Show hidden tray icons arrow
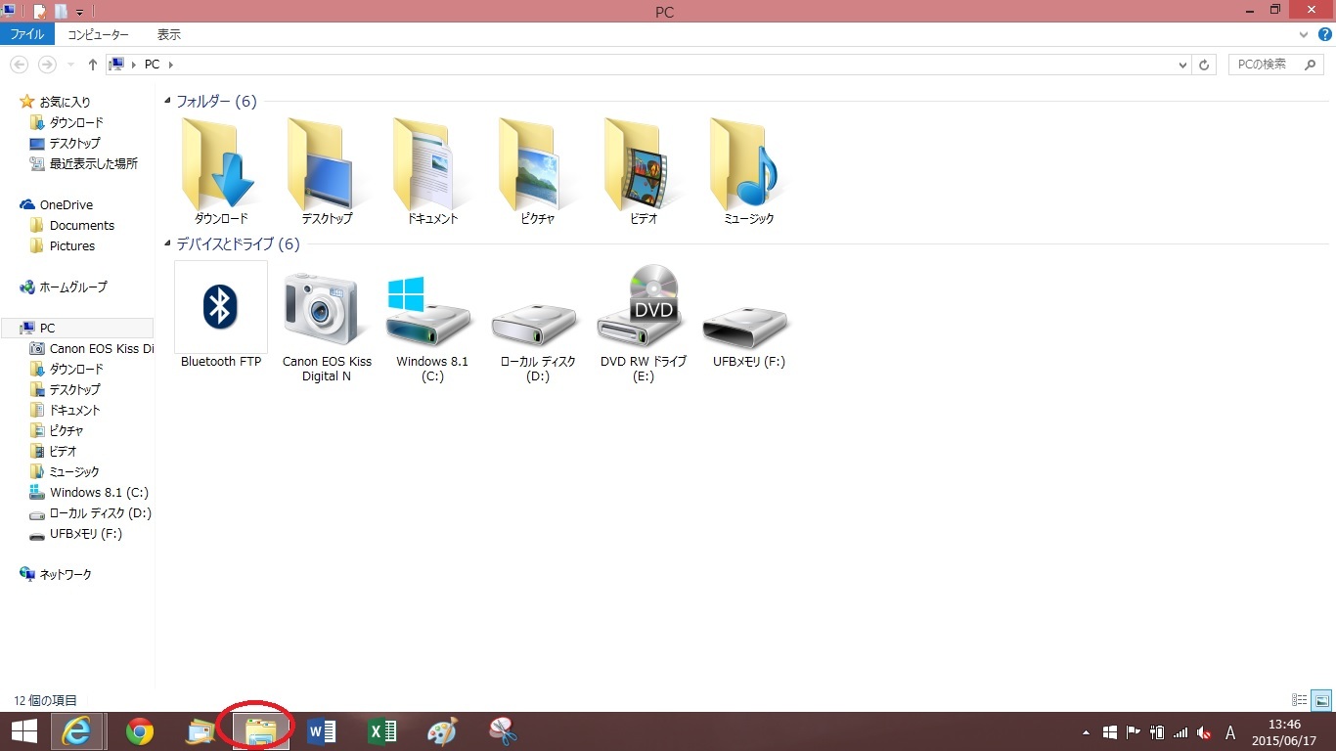 coord(1086,732)
